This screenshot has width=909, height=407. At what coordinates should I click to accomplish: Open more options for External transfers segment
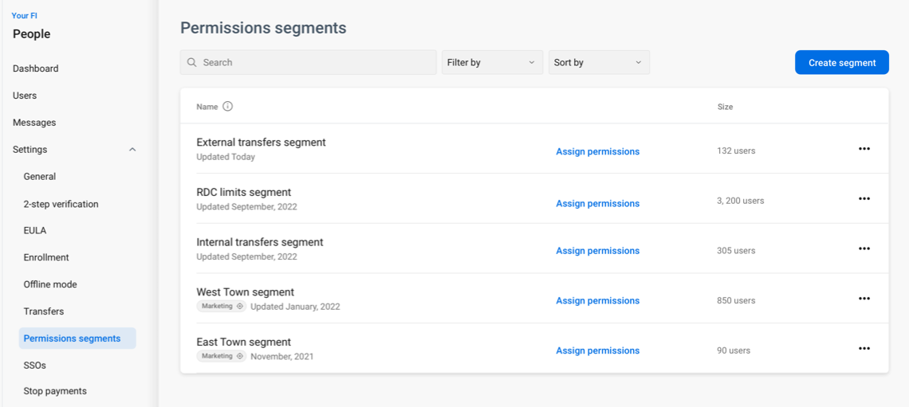pos(864,149)
